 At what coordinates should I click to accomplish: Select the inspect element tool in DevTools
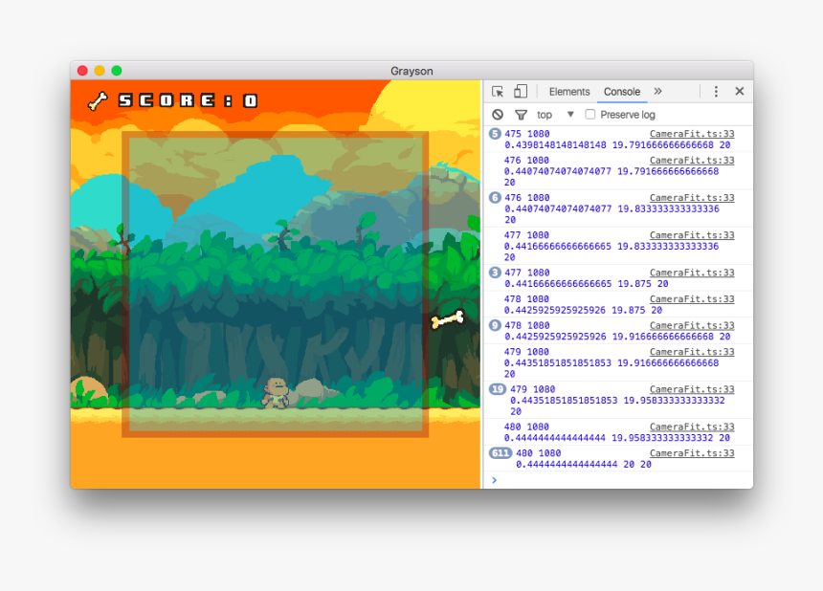[497, 91]
